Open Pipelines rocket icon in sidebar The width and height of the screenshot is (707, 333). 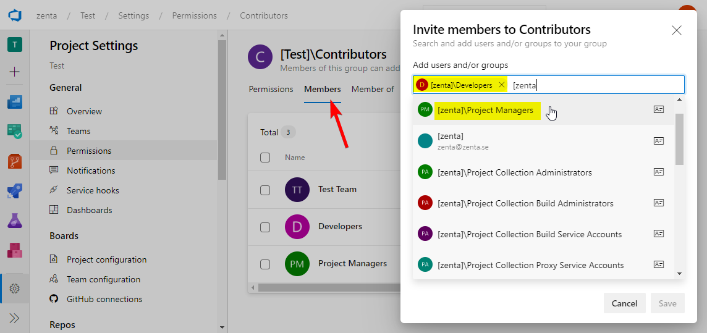point(15,191)
